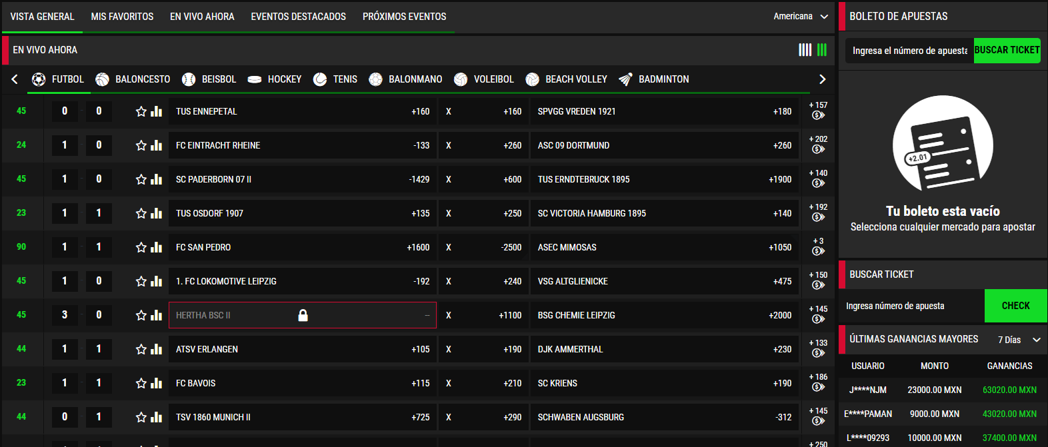
Task: Bet on ASEC Mimosas at +1050
Action: coord(665,247)
